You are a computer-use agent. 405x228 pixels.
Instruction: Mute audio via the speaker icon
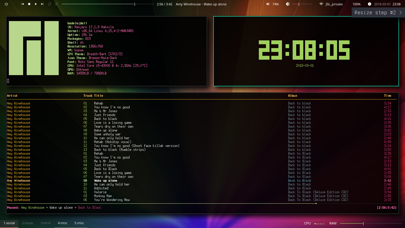click(x=268, y=4)
